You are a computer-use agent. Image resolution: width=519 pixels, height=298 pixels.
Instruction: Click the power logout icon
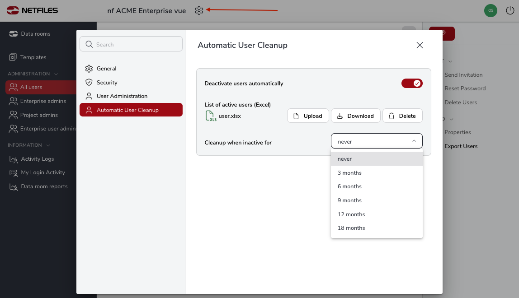(x=510, y=10)
